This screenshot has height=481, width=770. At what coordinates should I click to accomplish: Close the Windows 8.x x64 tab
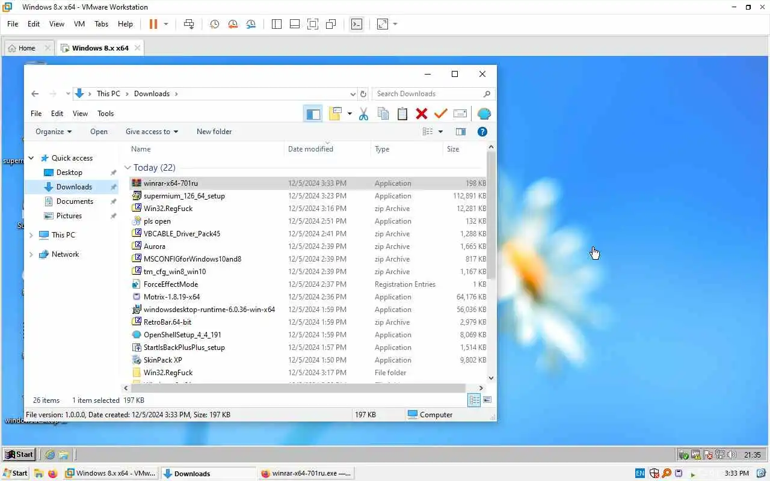(x=138, y=48)
